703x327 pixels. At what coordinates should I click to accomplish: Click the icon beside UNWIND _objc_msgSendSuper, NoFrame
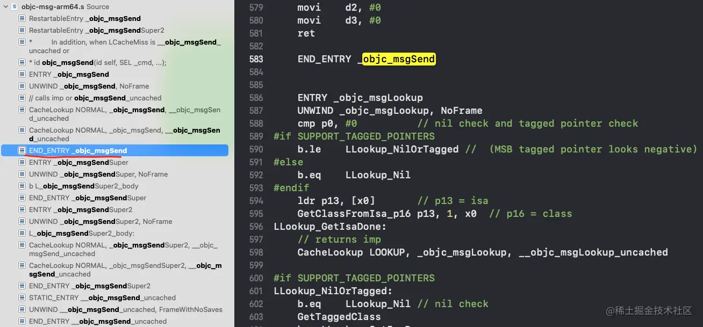[22, 174]
